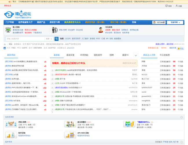
Task: Collapse the 会员互动区 section
Action: pos(181,117)
